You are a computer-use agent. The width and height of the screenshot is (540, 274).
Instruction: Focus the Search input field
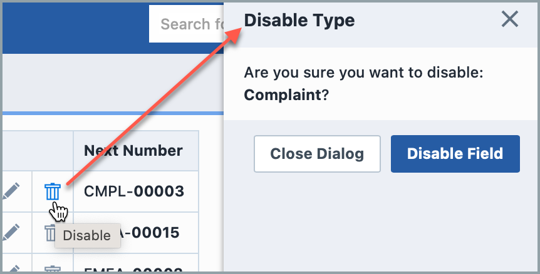[187, 24]
